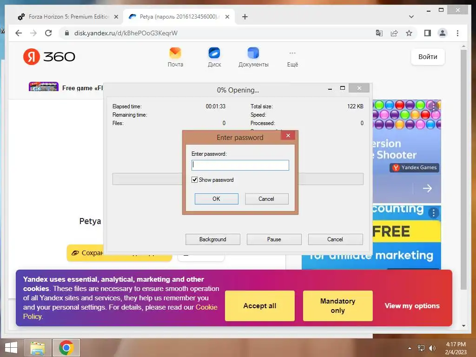
Task: Switch to the Petya tab
Action: pos(179,17)
